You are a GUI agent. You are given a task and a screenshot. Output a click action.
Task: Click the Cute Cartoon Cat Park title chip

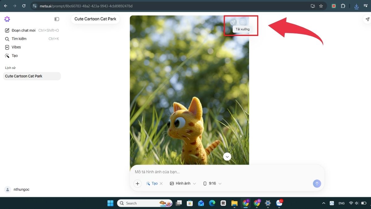[x=95, y=19]
